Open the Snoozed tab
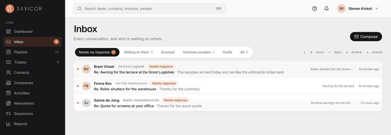 click(x=168, y=52)
